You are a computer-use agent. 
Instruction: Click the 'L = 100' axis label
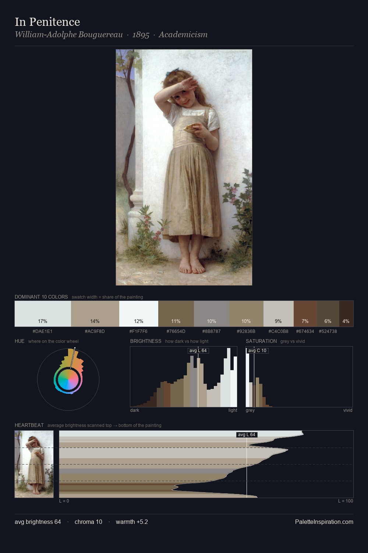pos(346,501)
